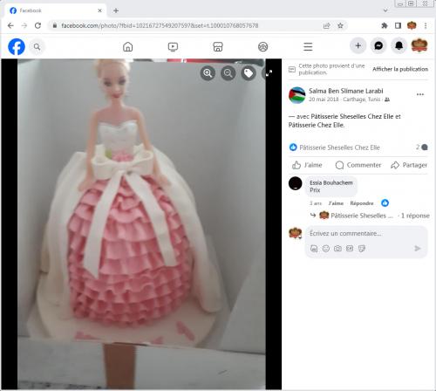Open the Carthage, Tunis location link
Screen dimensions: 436x391
361,99
